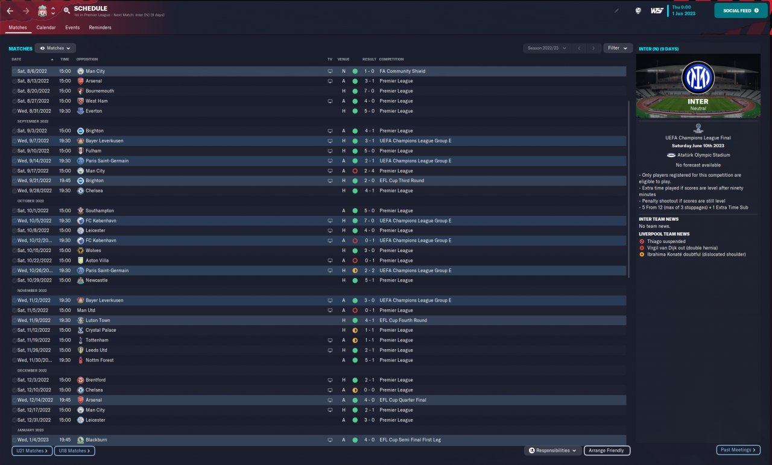
Task: Switch to the Calendar tab
Action: (46, 28)
